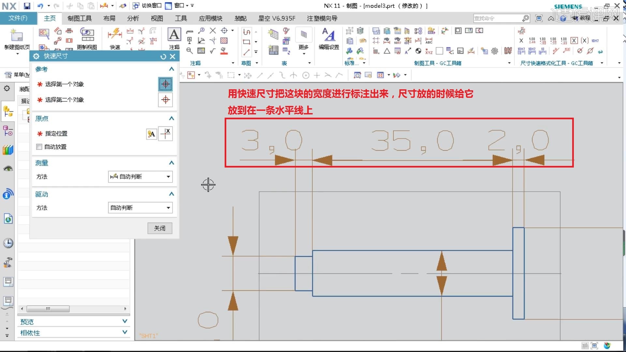
Task: Open the 文件(F) menu
Action: pyautogui.click(x=18, y=18)
